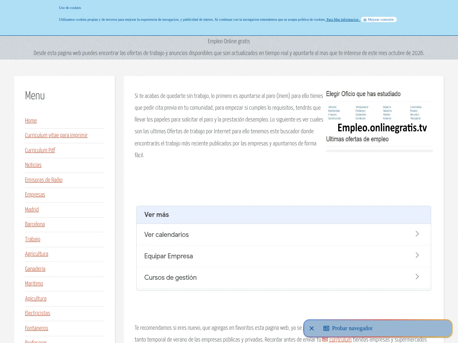Click the Equipar Empresa row label

[169, 256]
